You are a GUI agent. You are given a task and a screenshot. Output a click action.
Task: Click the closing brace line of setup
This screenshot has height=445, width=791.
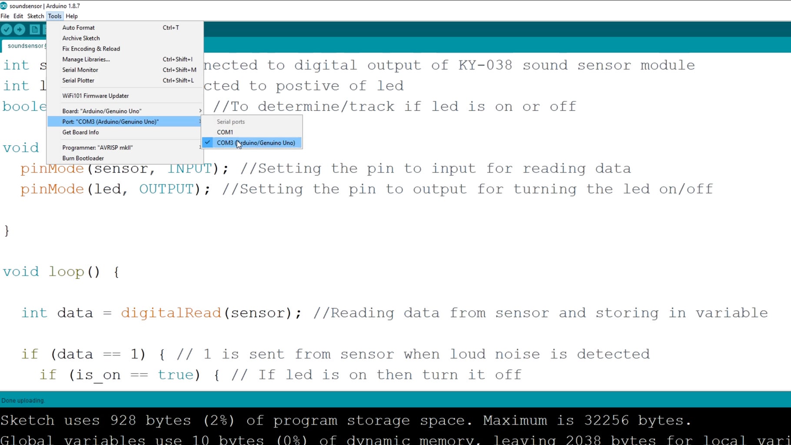click(7, 230)
